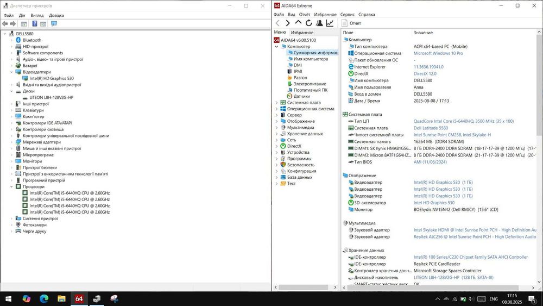
Task: Open Вигляд menu in Device Manager
Action: point(37,15)
